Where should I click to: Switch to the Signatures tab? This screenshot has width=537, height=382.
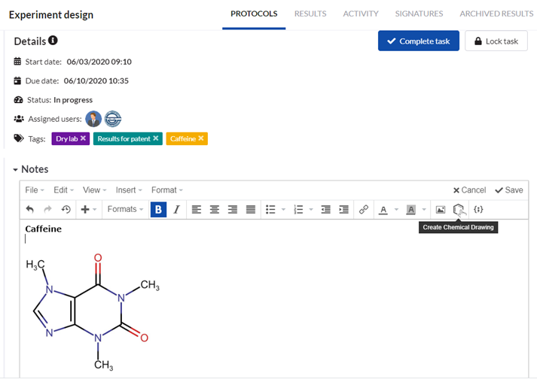coord(419,14)
